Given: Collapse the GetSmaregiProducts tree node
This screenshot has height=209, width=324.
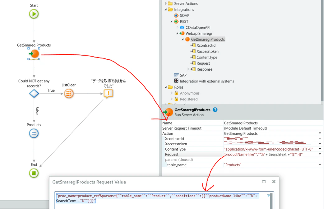Looking at the screenshot, I should [x=183, y=39].
